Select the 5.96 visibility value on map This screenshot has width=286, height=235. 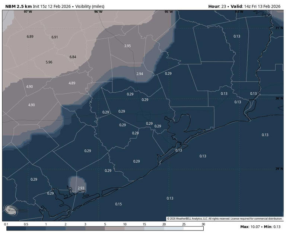click(49, 62)
